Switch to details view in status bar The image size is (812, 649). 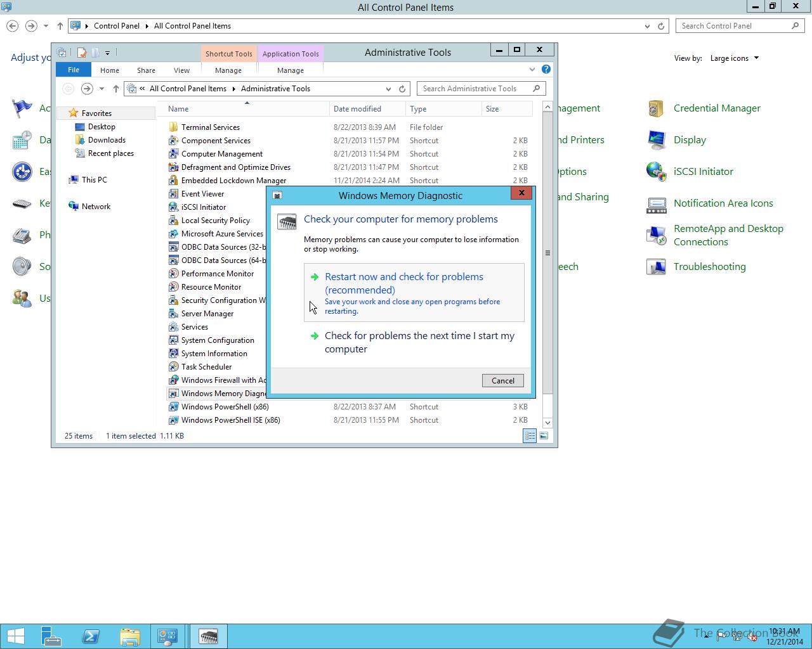click(x=529, y=435)
